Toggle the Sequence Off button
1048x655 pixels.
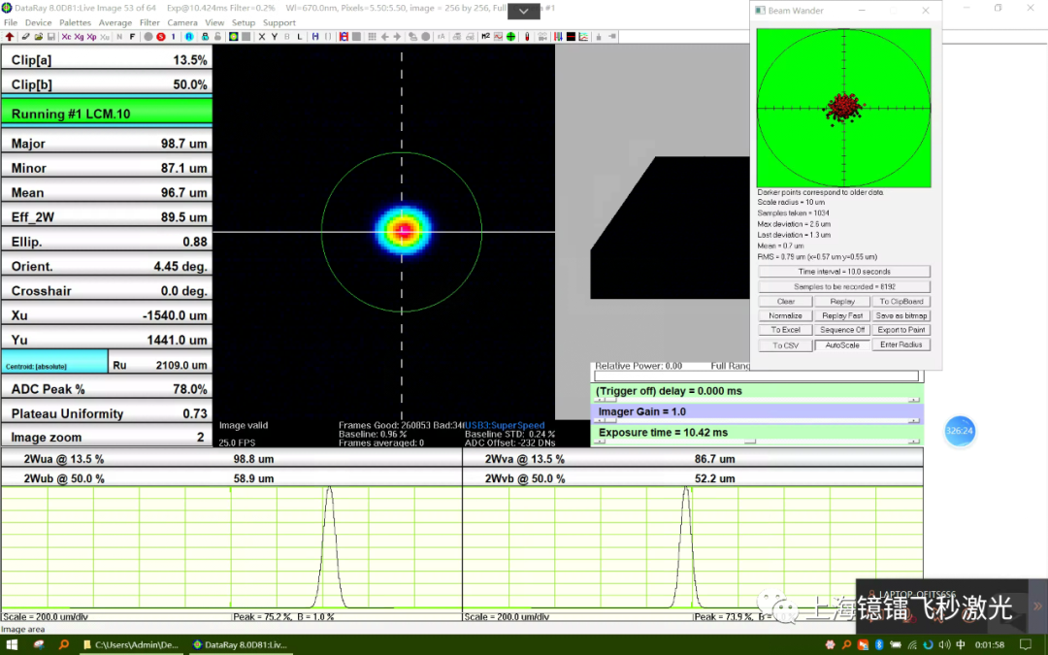click(842, 330)
